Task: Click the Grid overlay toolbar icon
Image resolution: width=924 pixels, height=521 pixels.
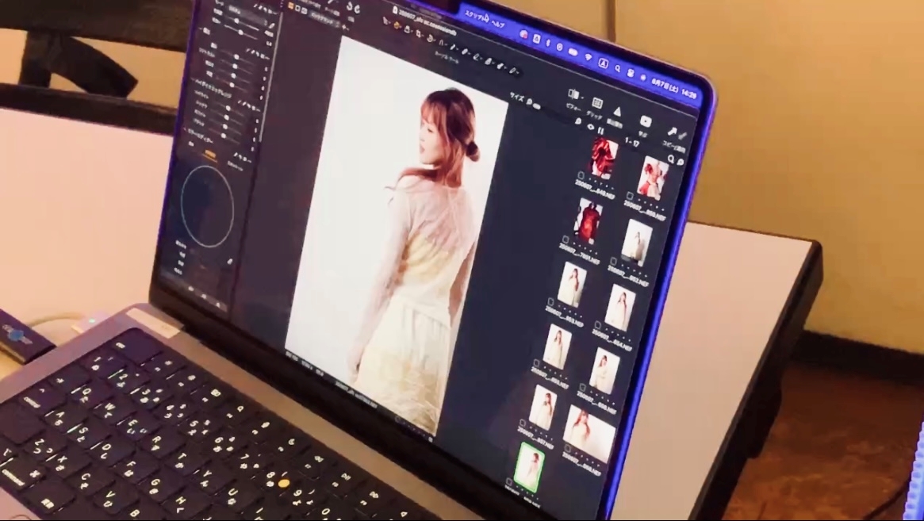Action: coord(597,103)
